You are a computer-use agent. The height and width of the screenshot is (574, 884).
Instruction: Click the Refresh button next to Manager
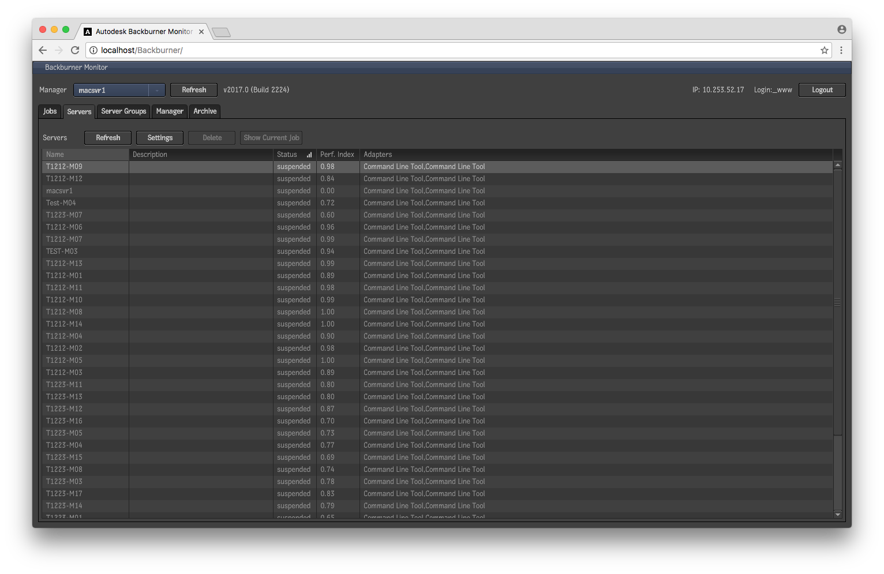pos(194,90)
